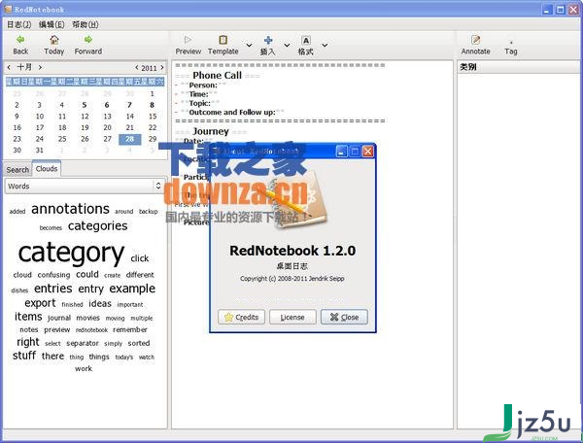Jump to Today with the house icon
Viewport: 583px width, 443px height.
click(54, 40)
